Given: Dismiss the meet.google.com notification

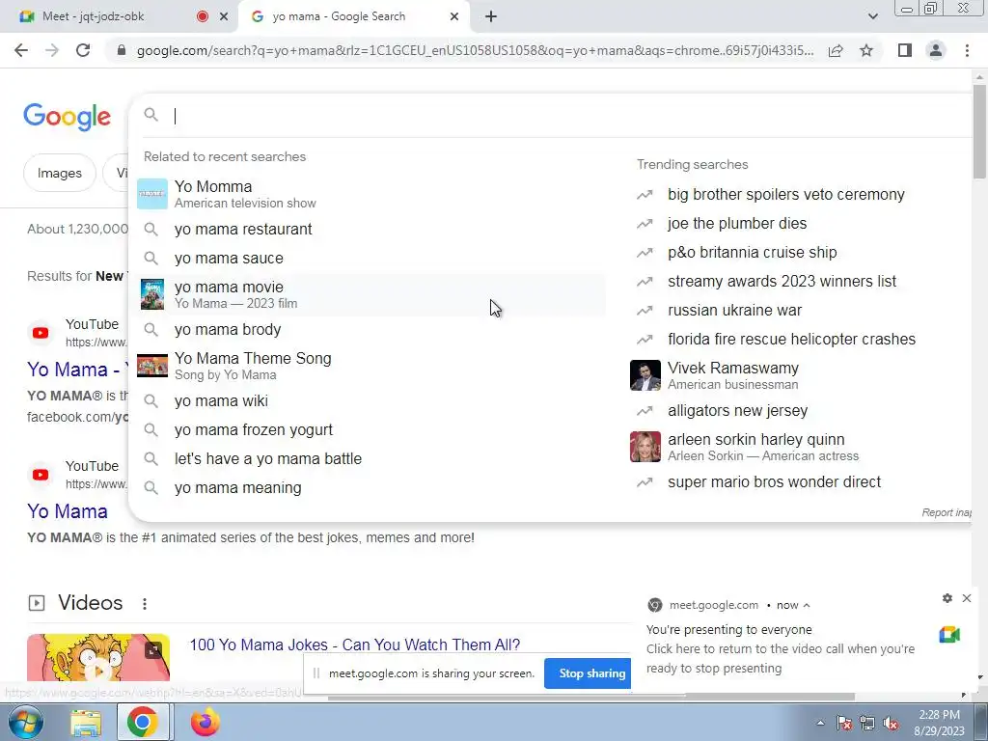Looking at the screenshot, I should (x=967, y=598).
